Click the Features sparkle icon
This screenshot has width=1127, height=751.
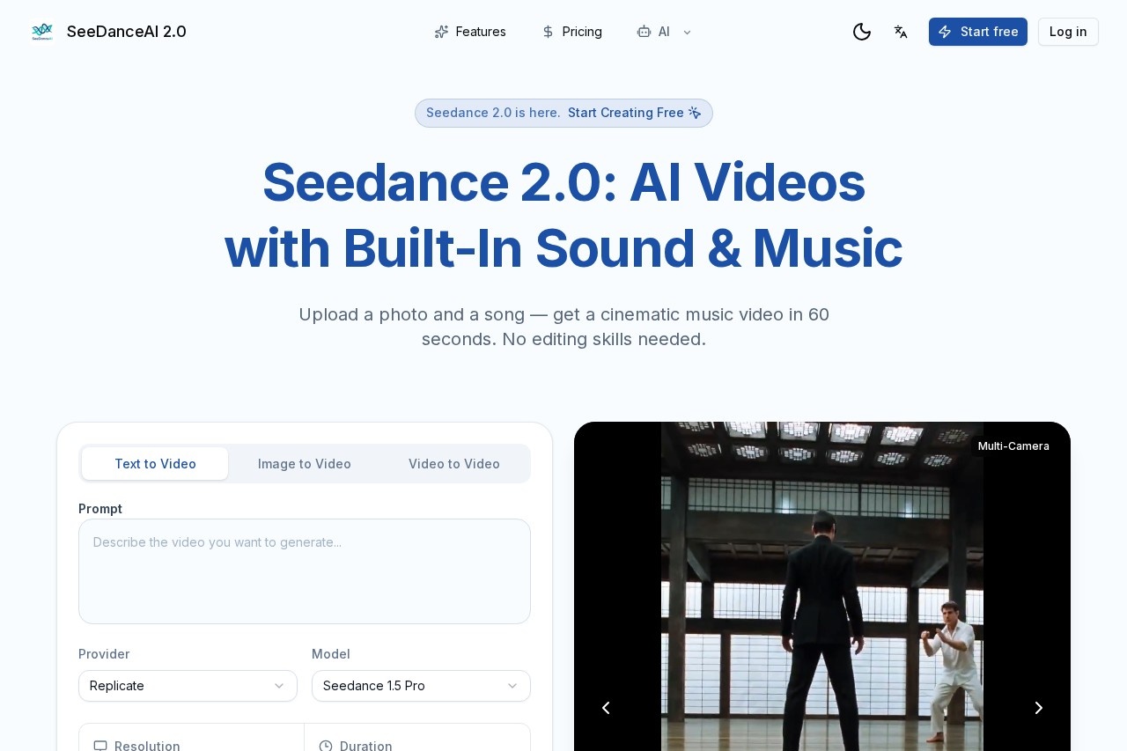coord(442,32)
